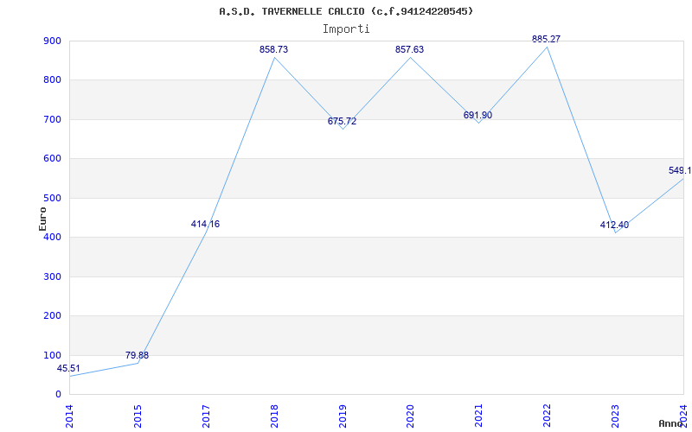
Task: Click the 2015 x-axis label
Action: click(138, 416)
